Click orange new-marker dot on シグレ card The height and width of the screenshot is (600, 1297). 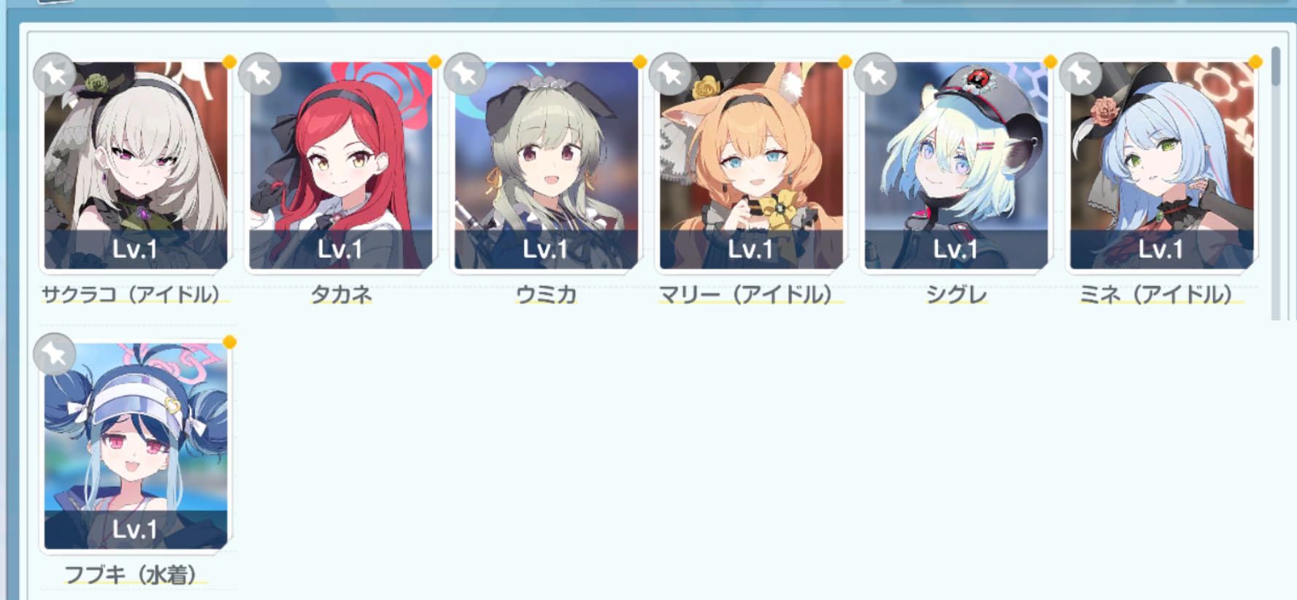pos(1050,62)
